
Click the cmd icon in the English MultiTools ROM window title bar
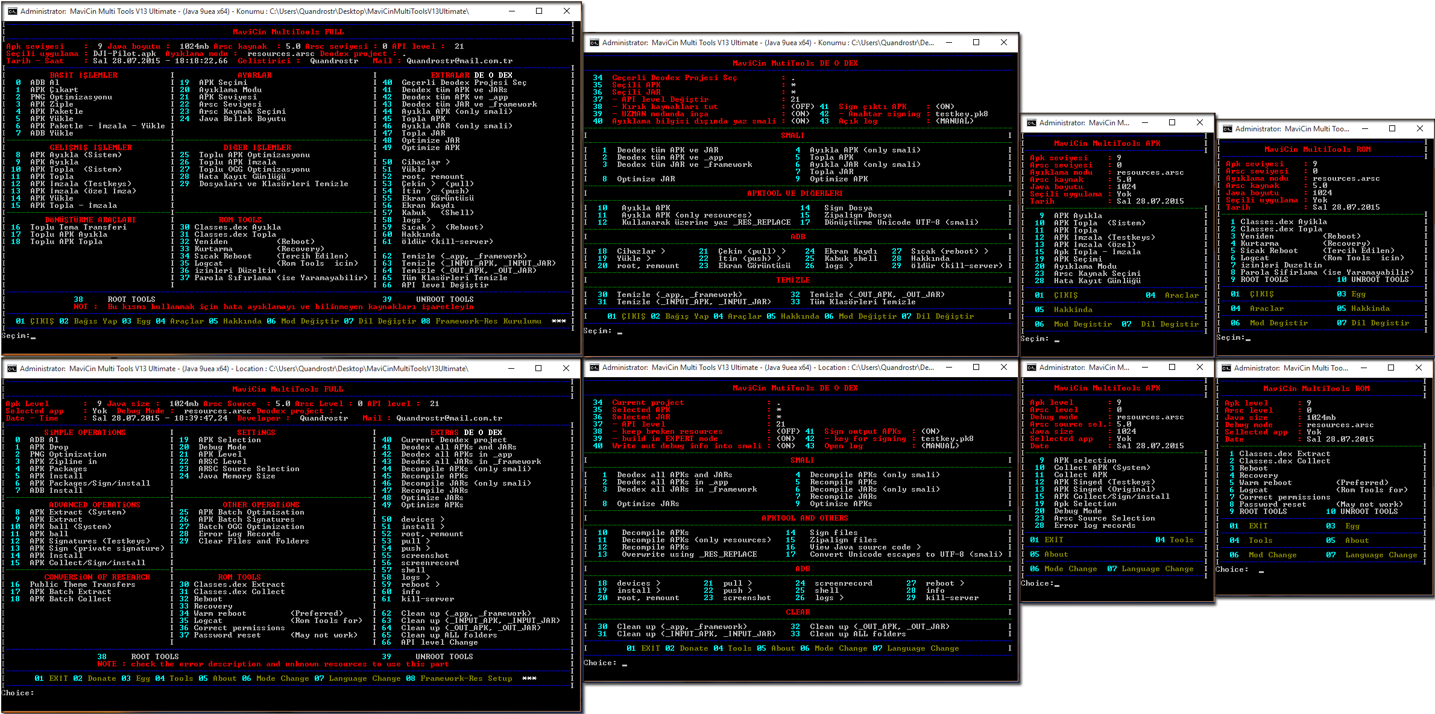(1226, 368)
